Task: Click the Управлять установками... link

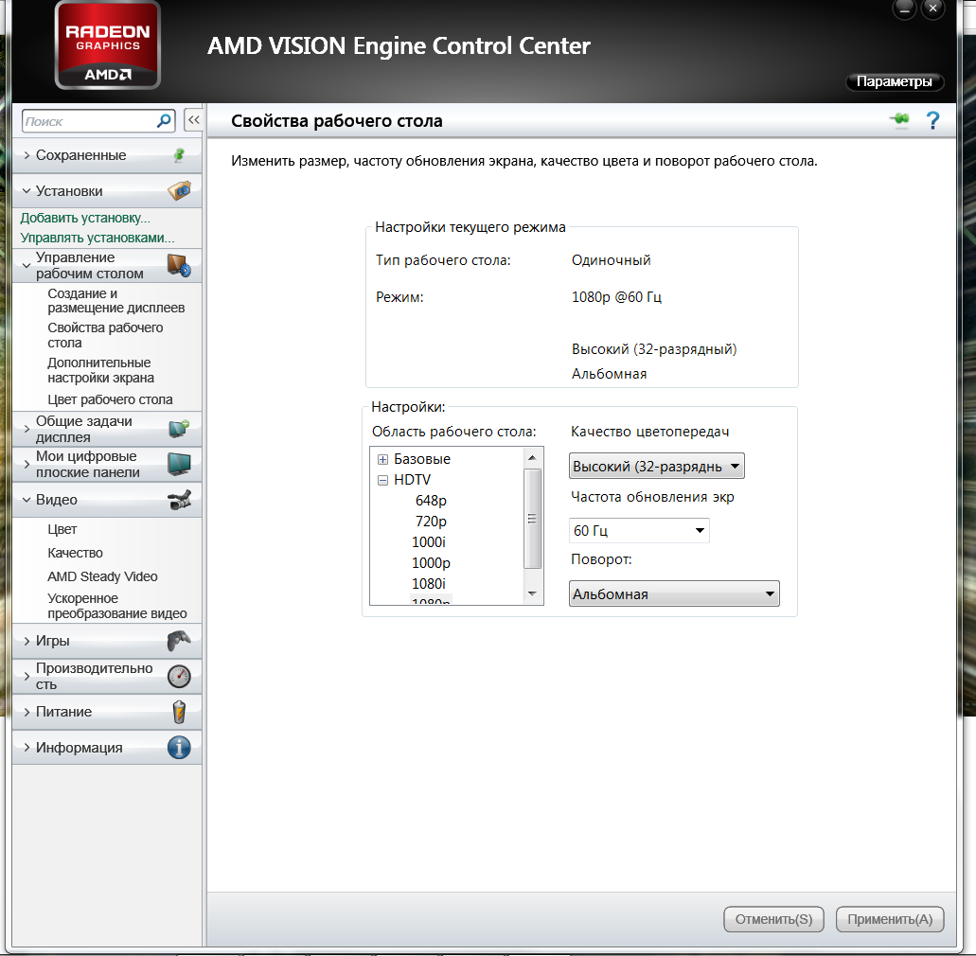Action: point(98,238)
